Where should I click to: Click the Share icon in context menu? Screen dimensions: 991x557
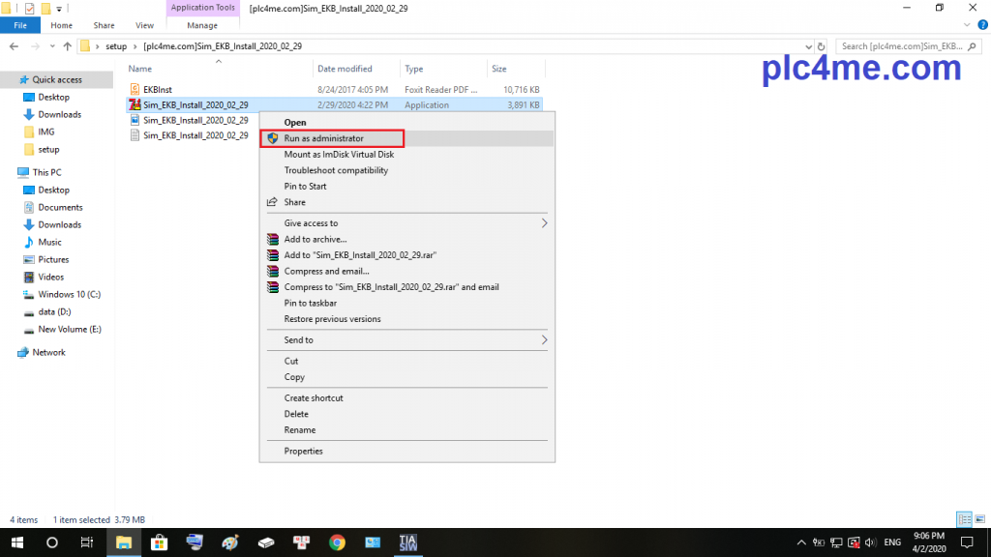coord(272,202)
